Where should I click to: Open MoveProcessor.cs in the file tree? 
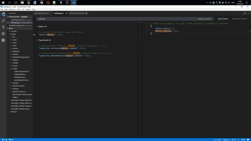(19, 92)
